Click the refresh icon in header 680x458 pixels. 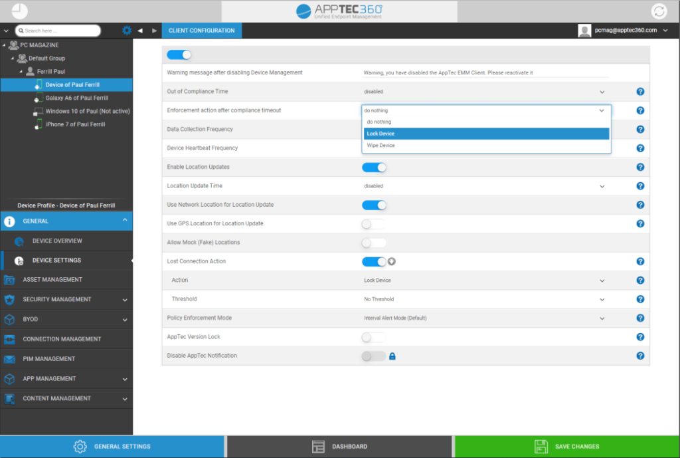coord(659,11)
